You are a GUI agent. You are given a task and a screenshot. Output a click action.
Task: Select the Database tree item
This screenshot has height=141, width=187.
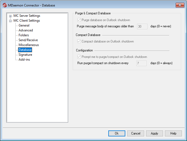point(25,50)
